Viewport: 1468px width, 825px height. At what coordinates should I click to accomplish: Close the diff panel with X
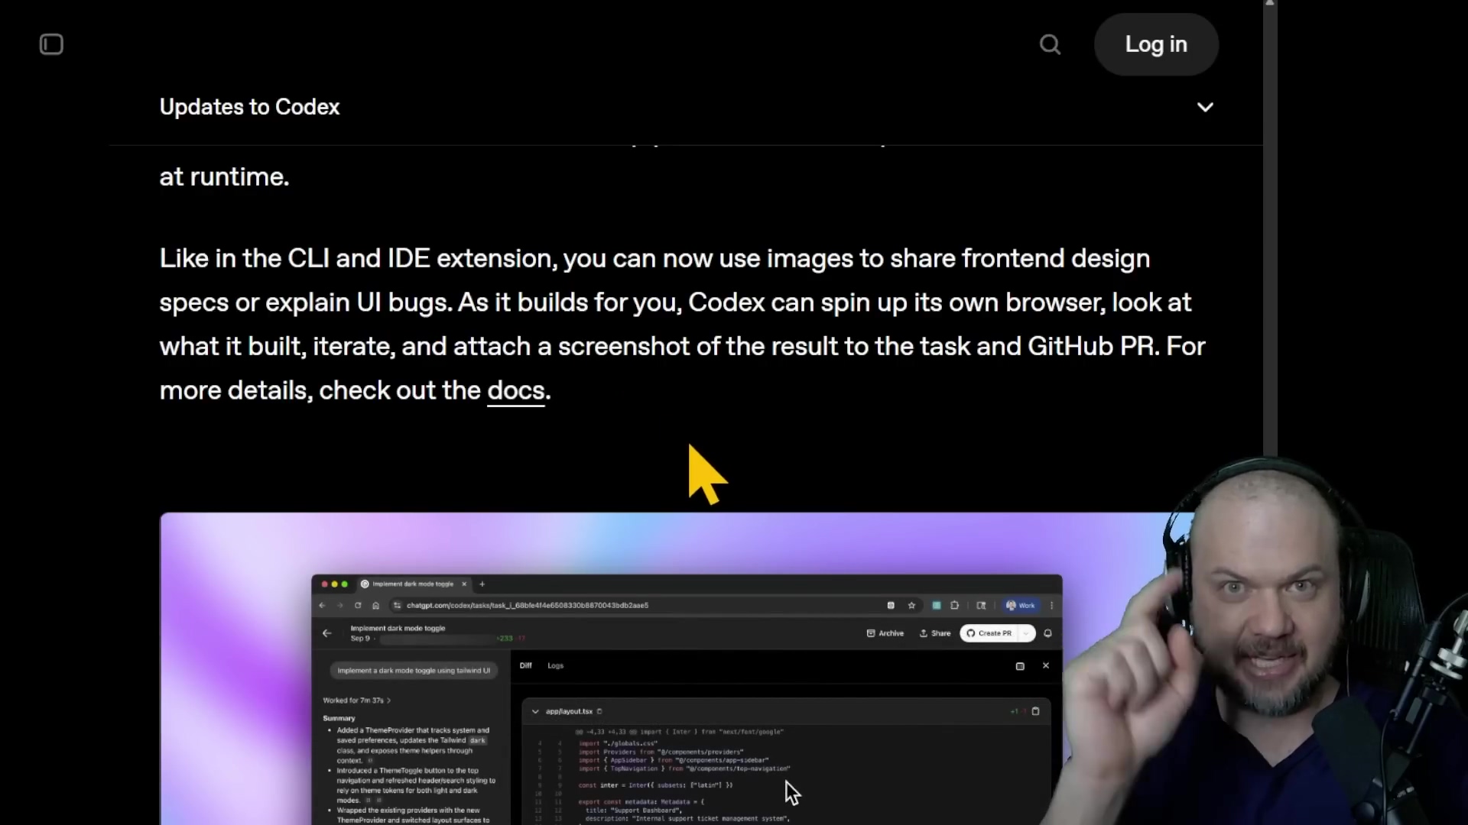coord(1046,665)
